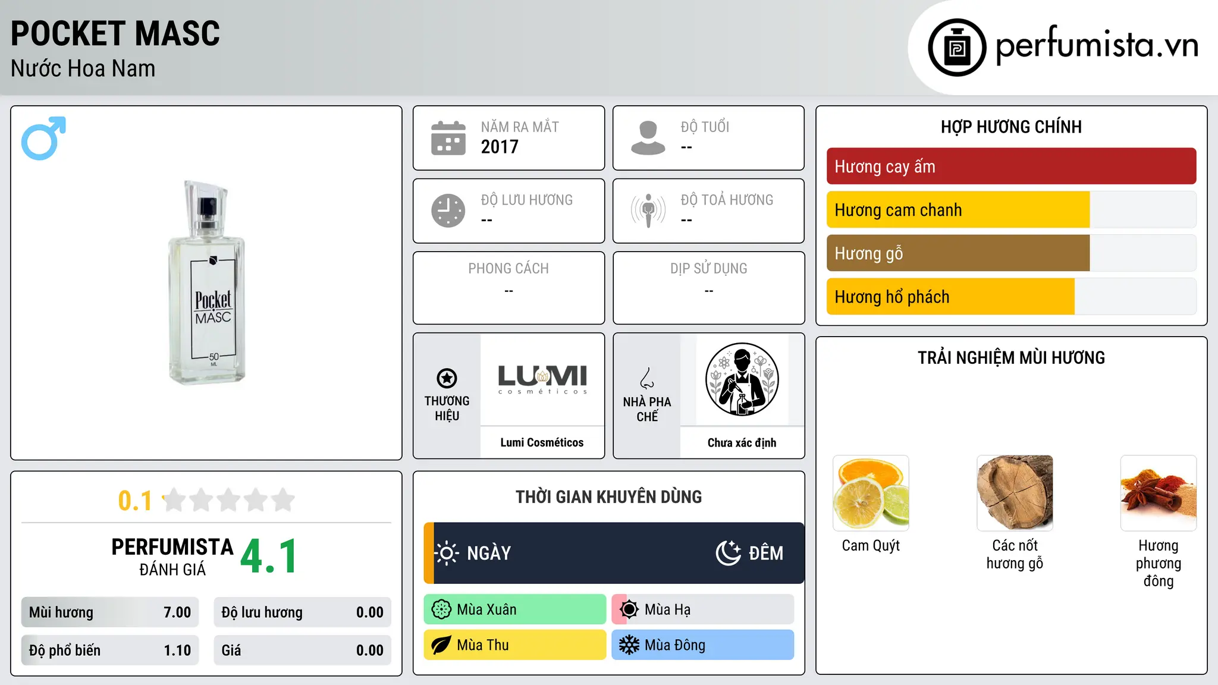Select the wood notes log image
The height and width of the screenshot is (685, 1218).
[1015, 493]
